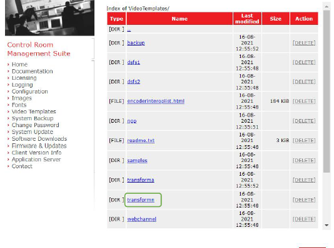Image resolution: width=334 pixels, height=248 pixels.
Task: Open the dsfs2 directory
Action: pos(134,82)
